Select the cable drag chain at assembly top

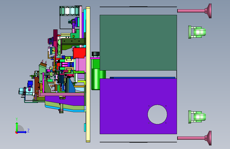click(x=70, y=11)
